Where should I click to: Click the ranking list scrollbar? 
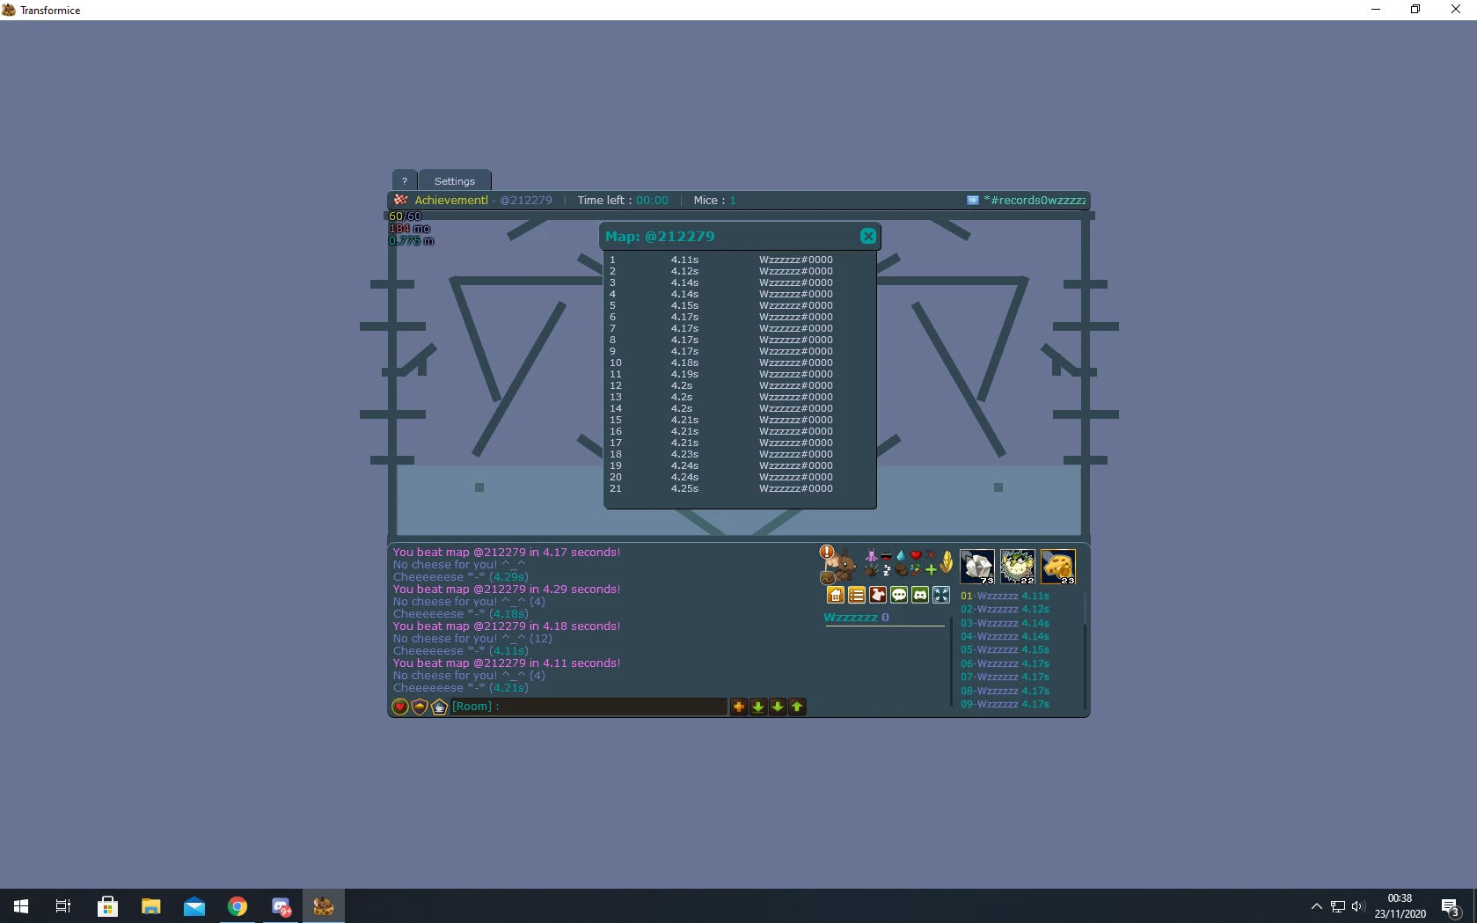tap(1085, 651)
